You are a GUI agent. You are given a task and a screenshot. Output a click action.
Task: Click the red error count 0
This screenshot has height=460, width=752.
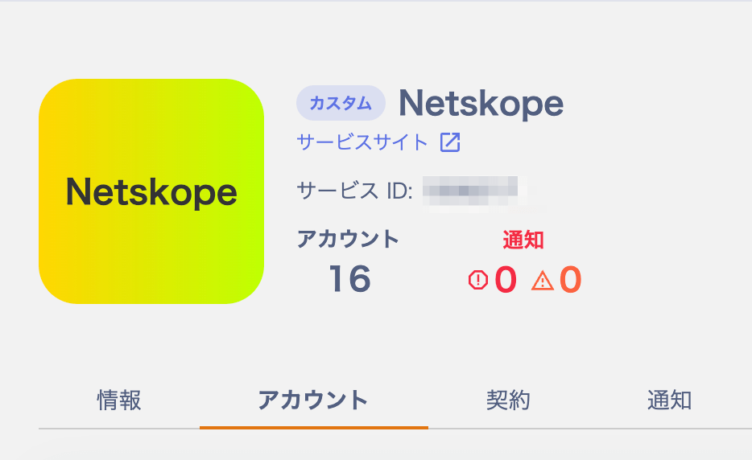506,280
